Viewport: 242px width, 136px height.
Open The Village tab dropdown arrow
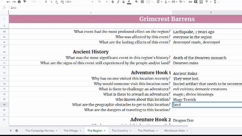pyautogui.click(x=81, y=131)
